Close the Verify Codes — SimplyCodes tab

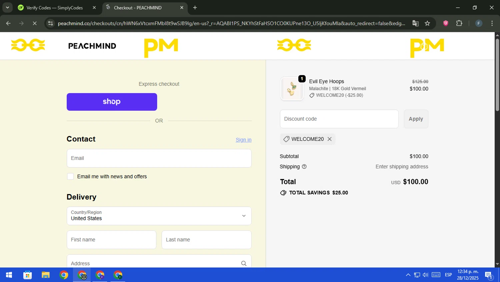tap(94, 8)
